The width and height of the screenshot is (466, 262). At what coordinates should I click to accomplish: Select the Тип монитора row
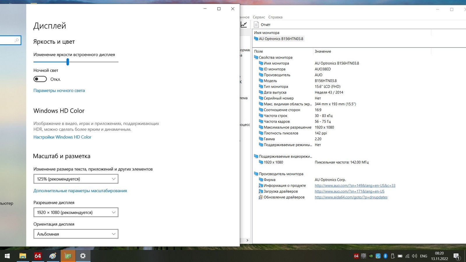[x=273, y=86]
